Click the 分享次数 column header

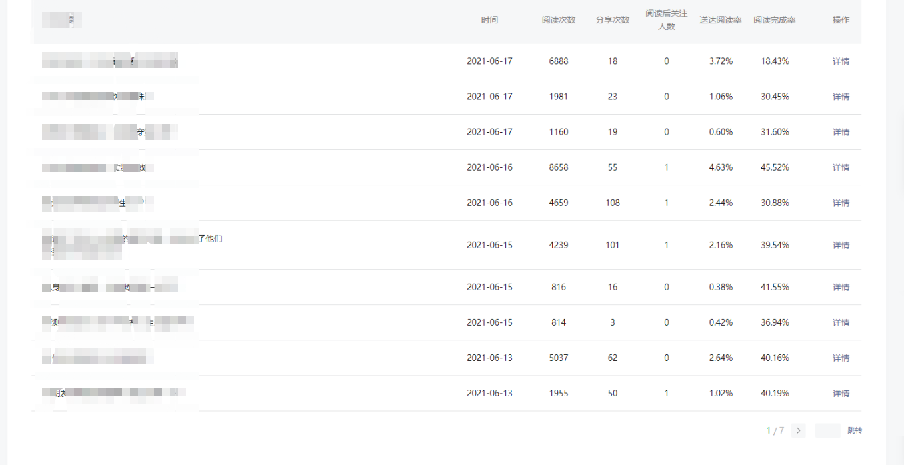pos(613,20)
